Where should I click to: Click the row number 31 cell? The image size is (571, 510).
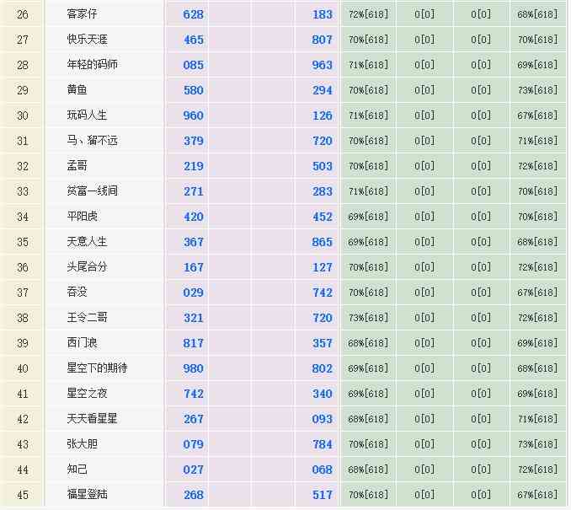tap(23, 141)
